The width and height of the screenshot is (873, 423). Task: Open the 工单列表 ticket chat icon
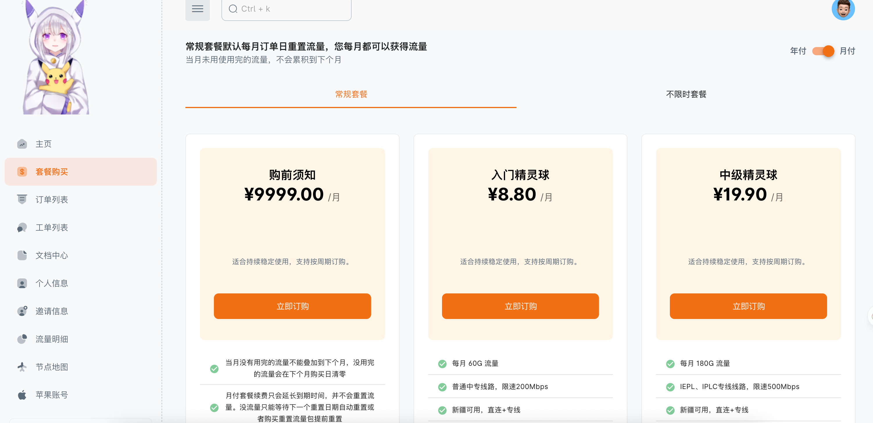point(22,227)
